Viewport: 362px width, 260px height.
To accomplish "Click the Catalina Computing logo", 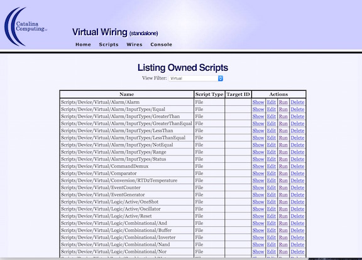I will click(25, 26).
